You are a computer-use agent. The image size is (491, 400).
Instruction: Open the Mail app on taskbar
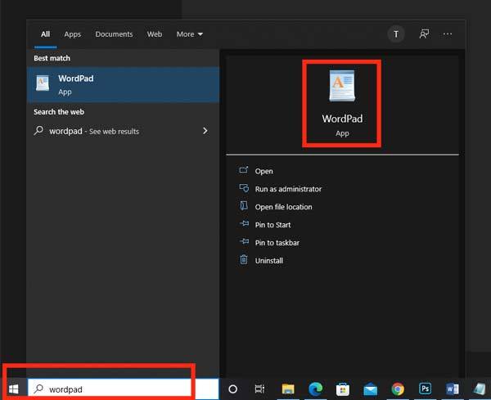point(370,389)
